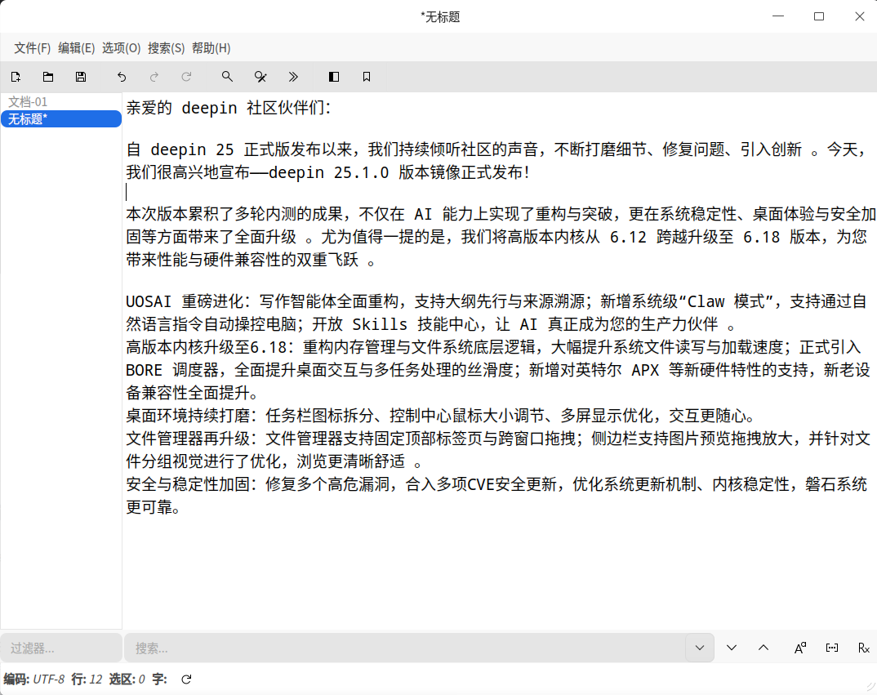Open the Replace tool
This screenshot has width=877, height=695.
260,77
